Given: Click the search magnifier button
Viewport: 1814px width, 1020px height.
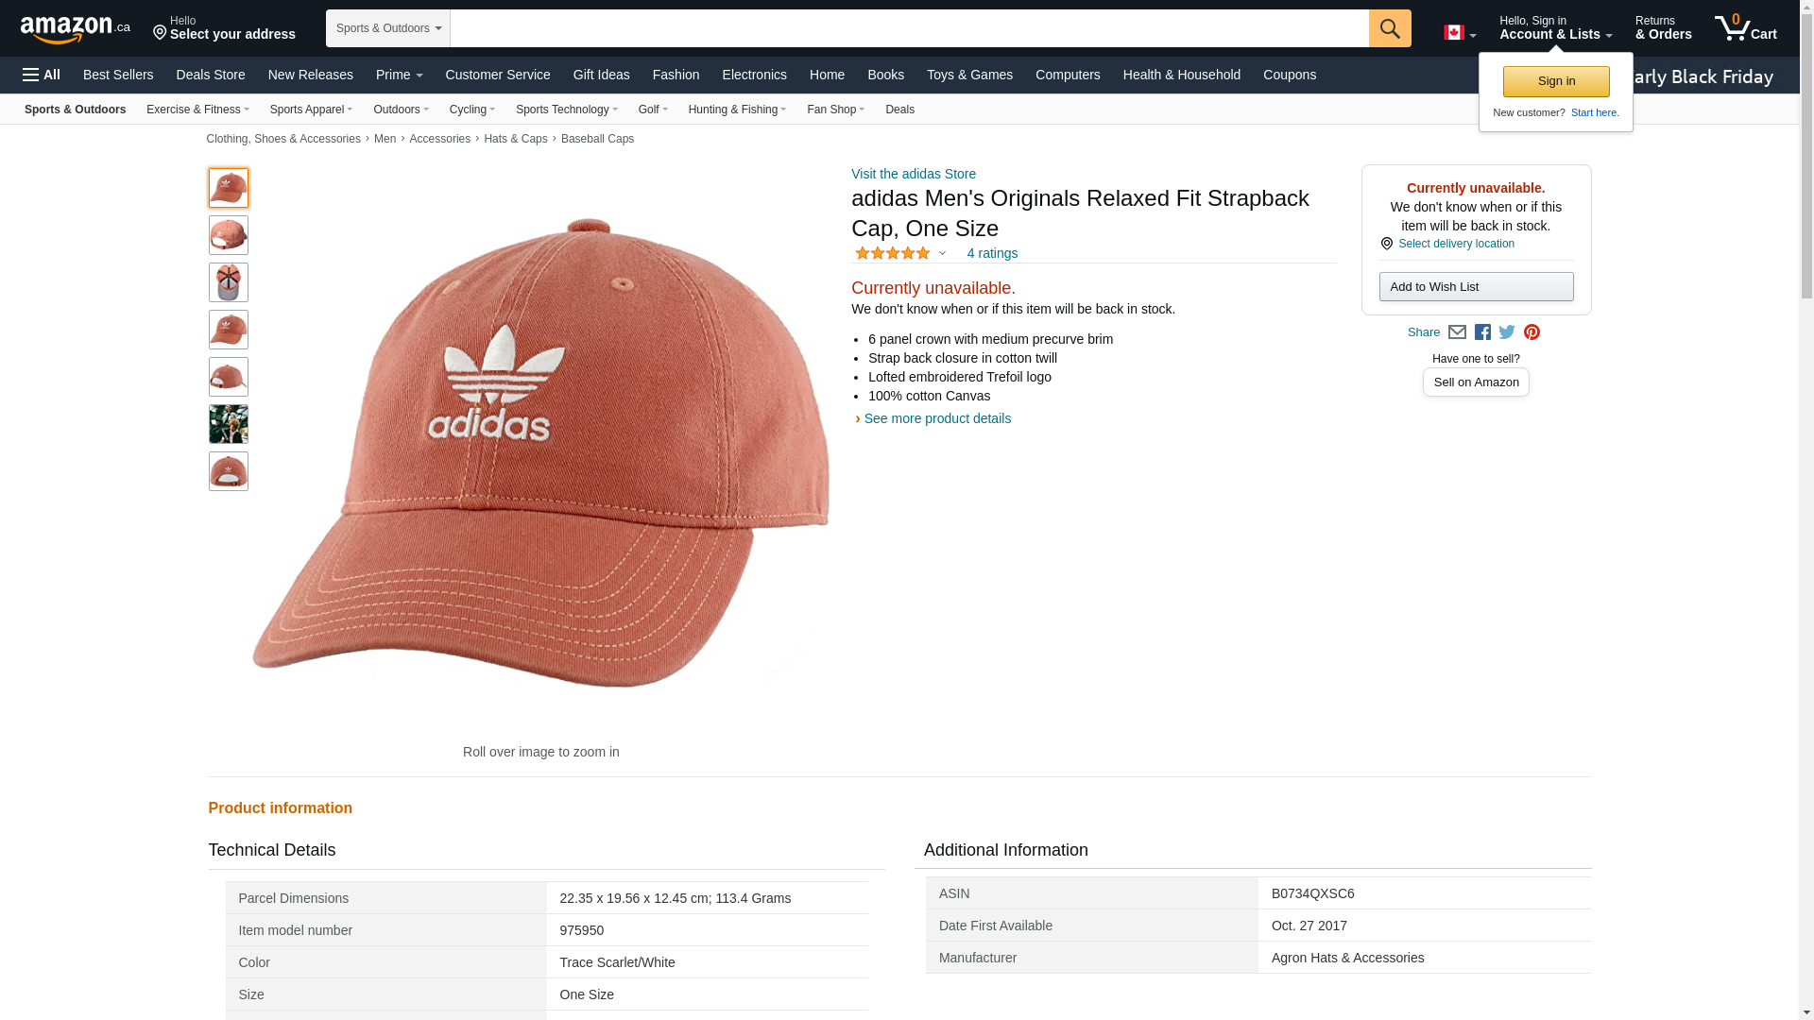Looking at the screenshot, I should [x=1389, y=28].
